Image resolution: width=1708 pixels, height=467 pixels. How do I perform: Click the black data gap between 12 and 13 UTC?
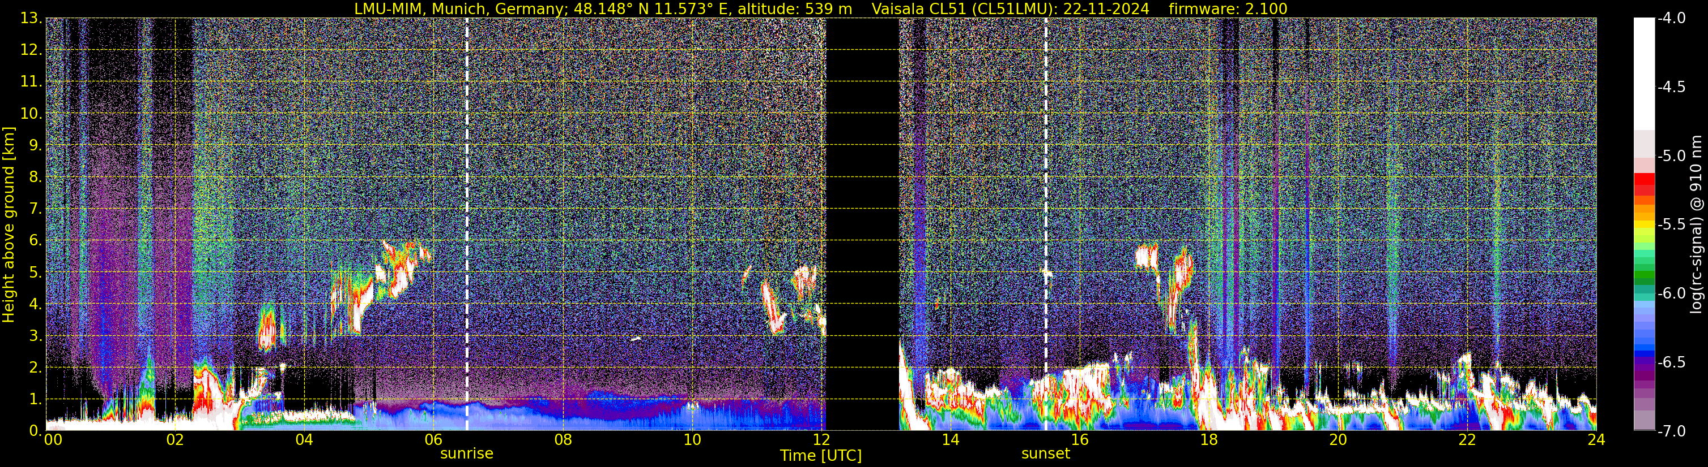coord(862,224)
